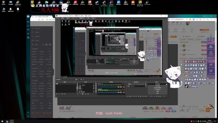
Task: Open Adobe Premiere desktop shortcut
Action: coord(111,3)
